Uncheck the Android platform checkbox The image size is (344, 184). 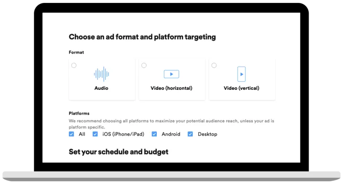tap(154, 134)
